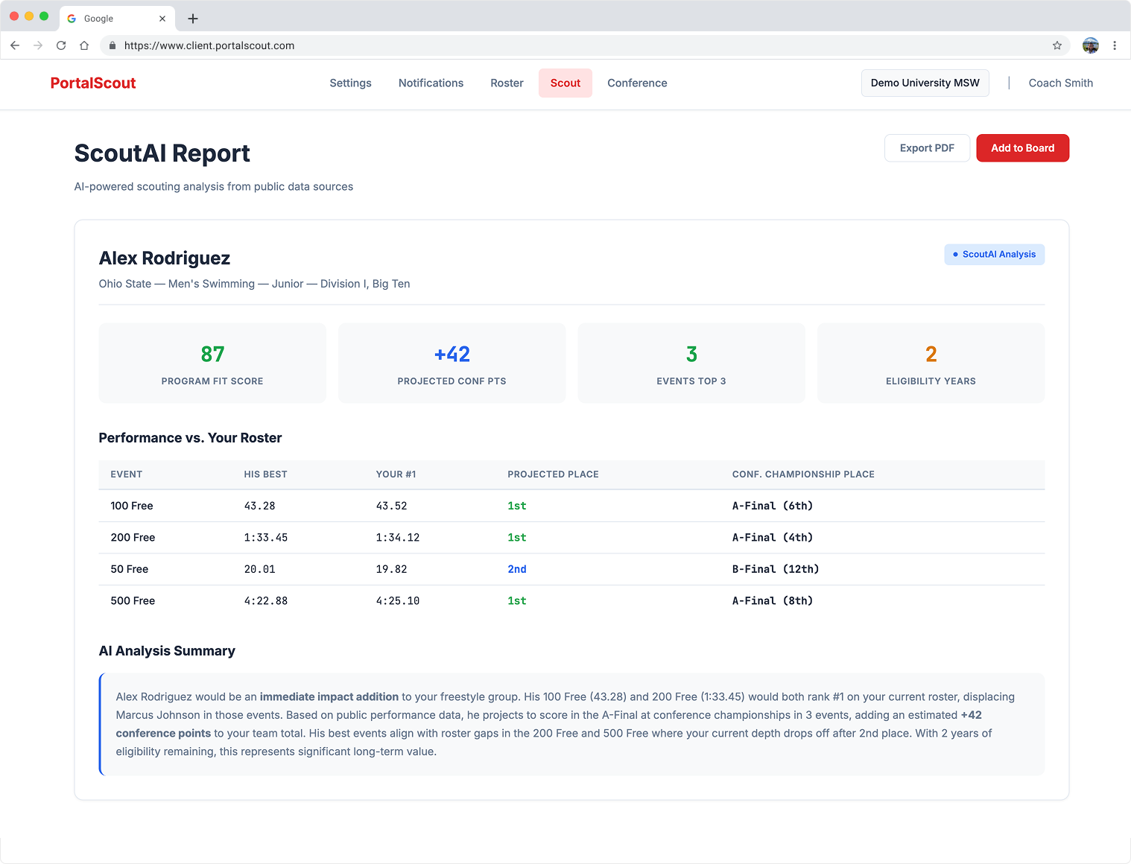
Task: Open the Demo University MSW team selector
Action: [925, 83]
